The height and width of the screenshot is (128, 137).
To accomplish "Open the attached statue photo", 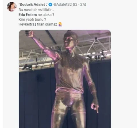I will pyautogui.click(x=65, y=79).
